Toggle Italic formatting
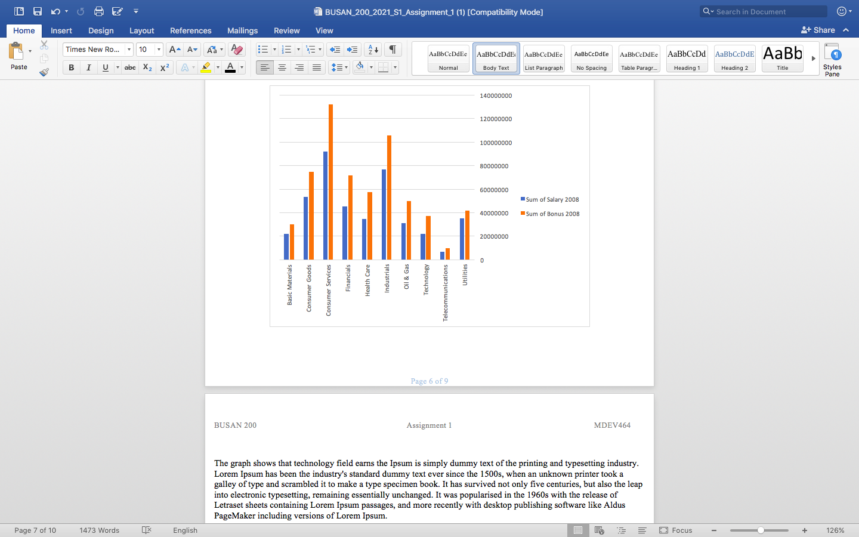This screenshot has width=859, height=537. (88, 67)
